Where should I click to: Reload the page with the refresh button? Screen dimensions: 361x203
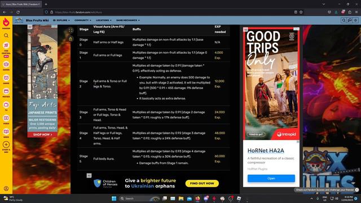pyautogui.click(x=18, y=12)
